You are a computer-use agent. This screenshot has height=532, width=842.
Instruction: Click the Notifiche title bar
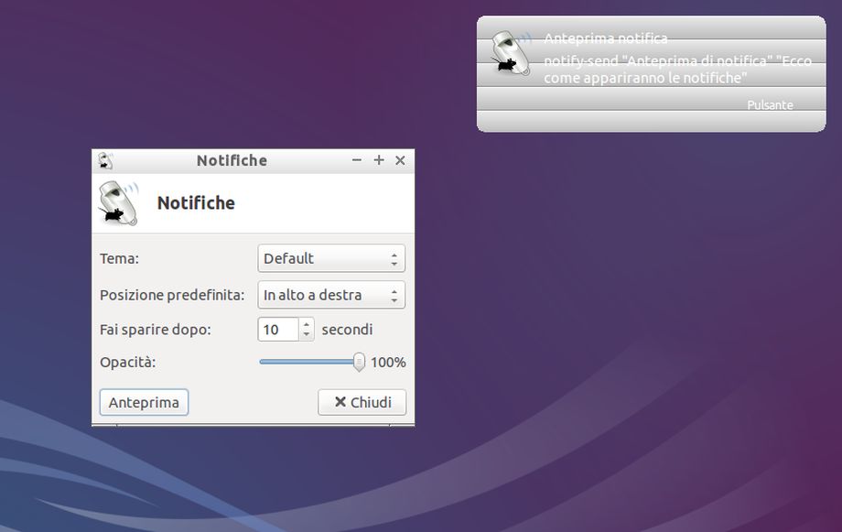click(231, 160)
